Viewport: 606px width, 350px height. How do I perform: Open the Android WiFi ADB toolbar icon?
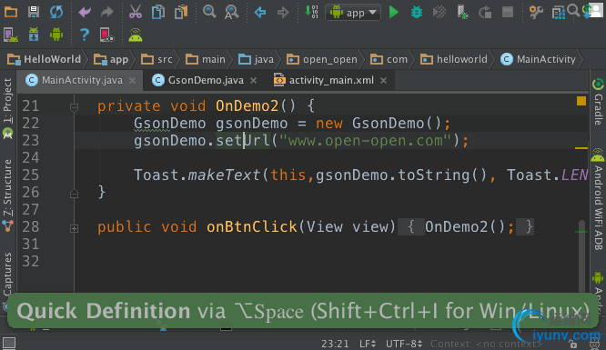[x=136, y=35]
